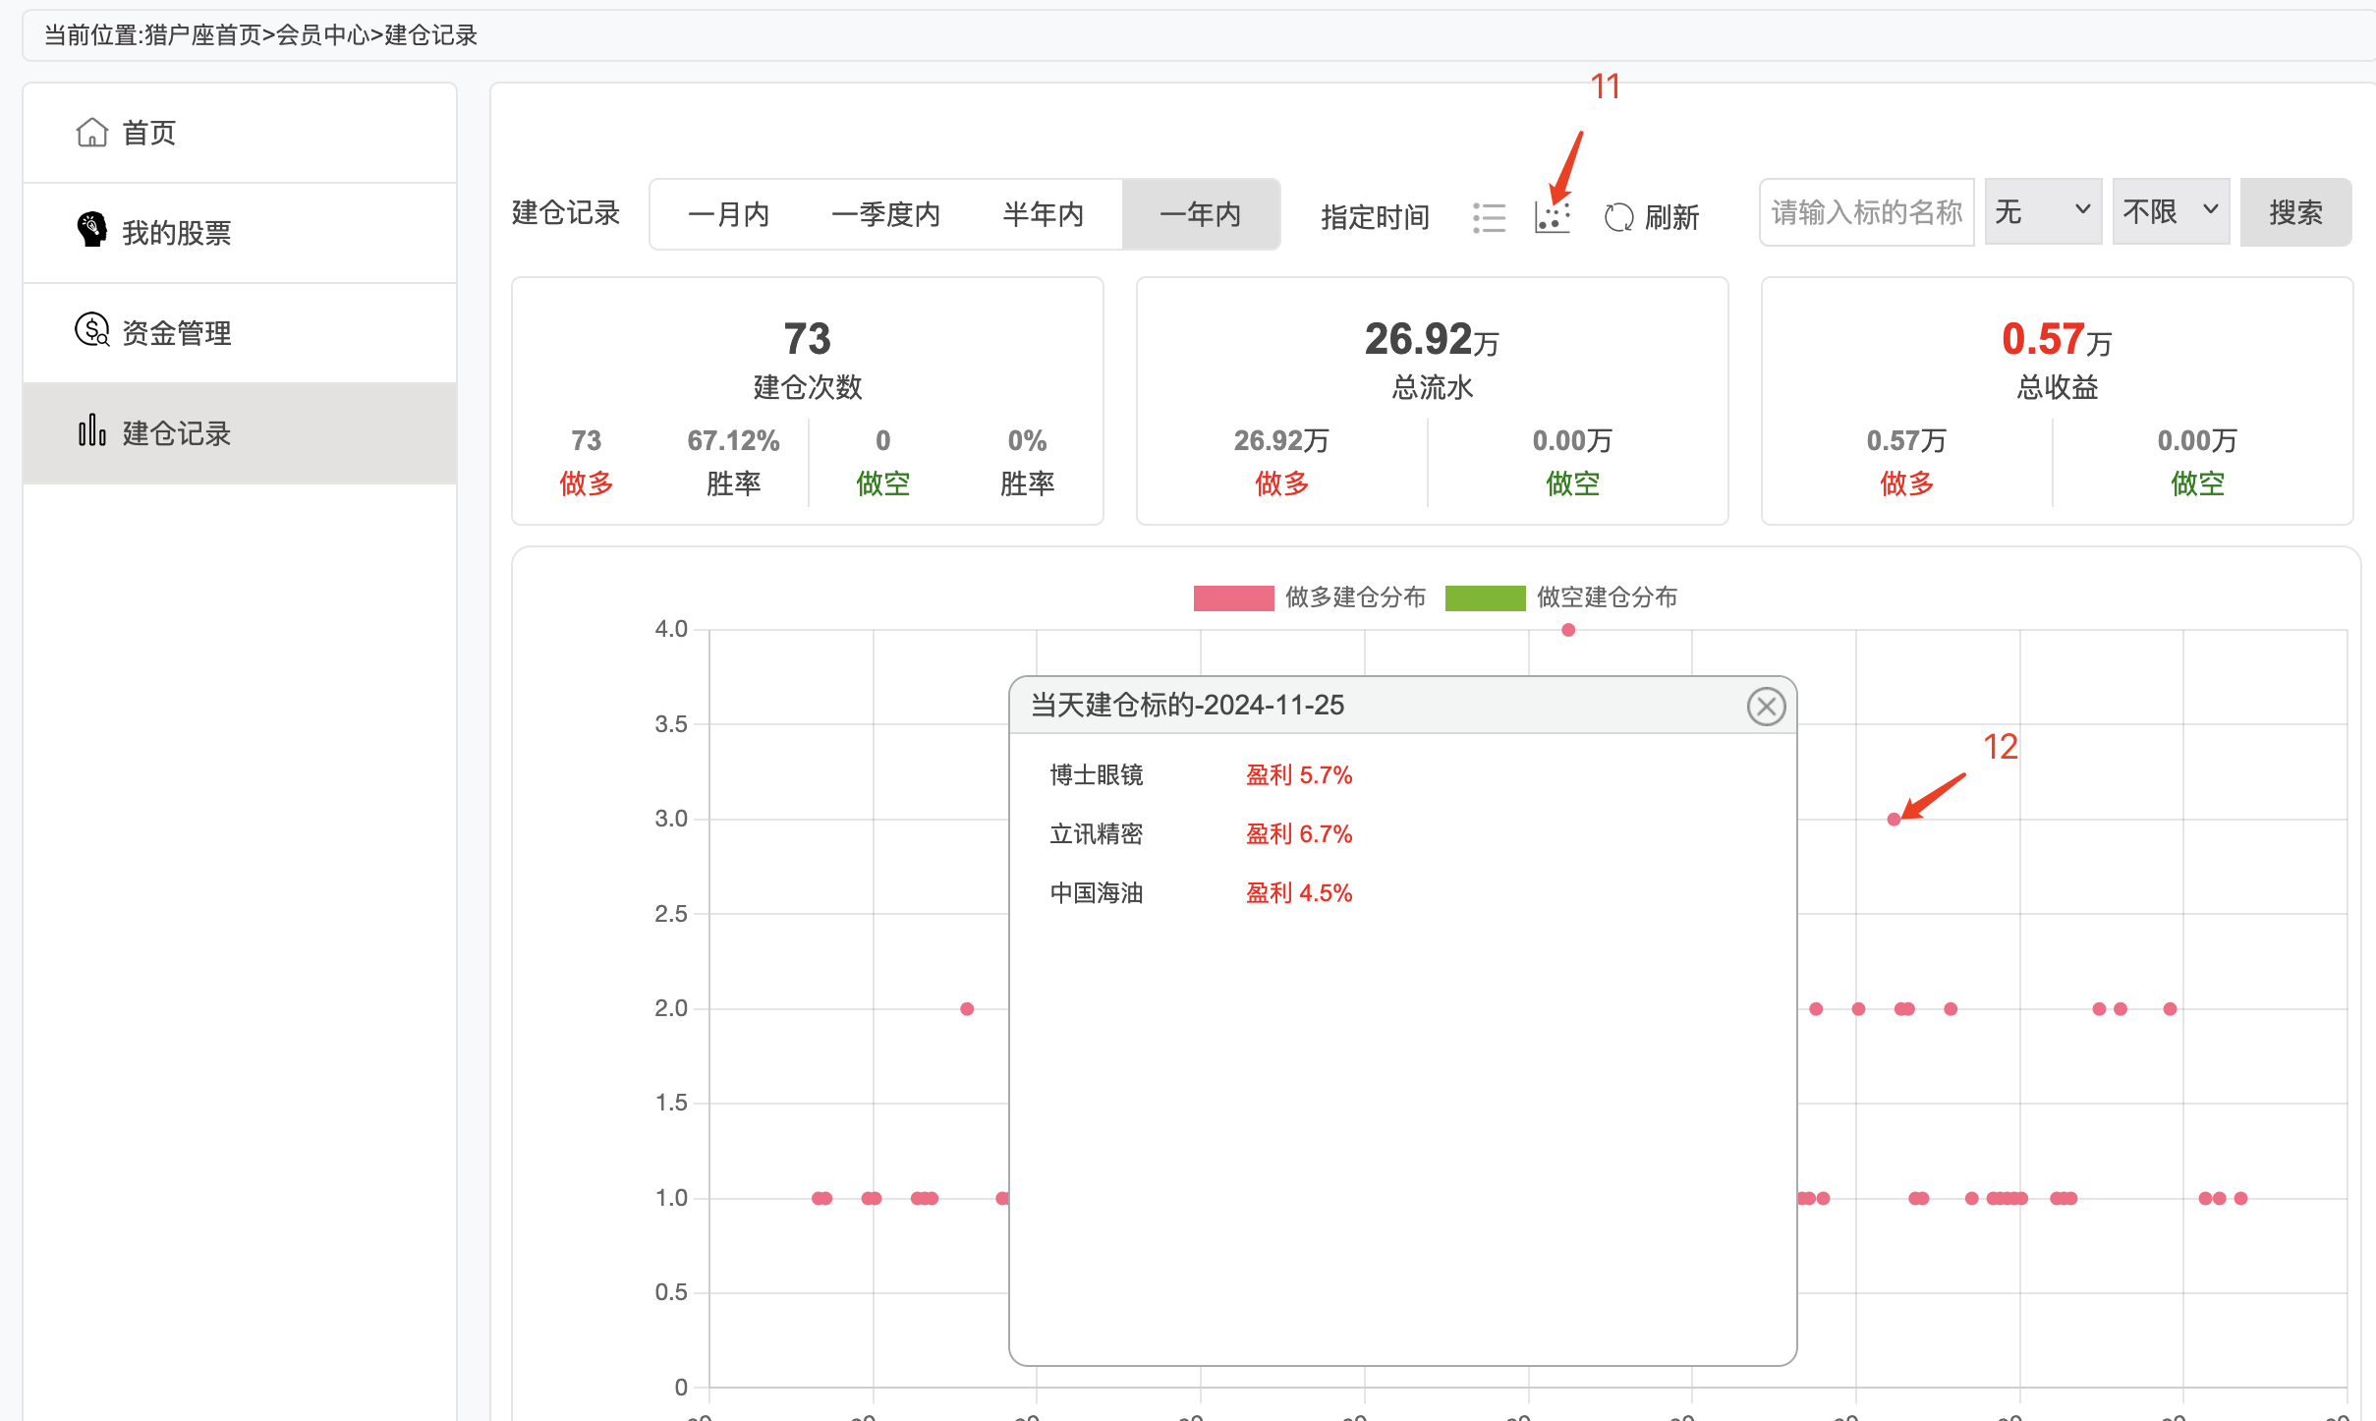2376x1421 pixels.
Task: Open 我的股票 in the sidebar
Action: tap(240, 233)
